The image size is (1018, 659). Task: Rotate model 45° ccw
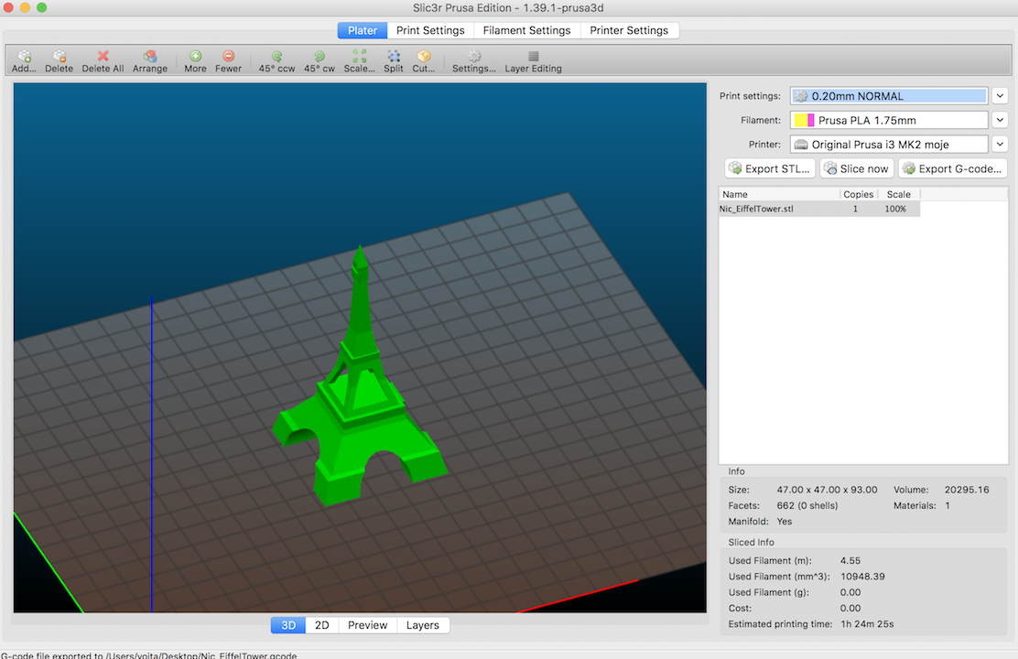point(276,57)
